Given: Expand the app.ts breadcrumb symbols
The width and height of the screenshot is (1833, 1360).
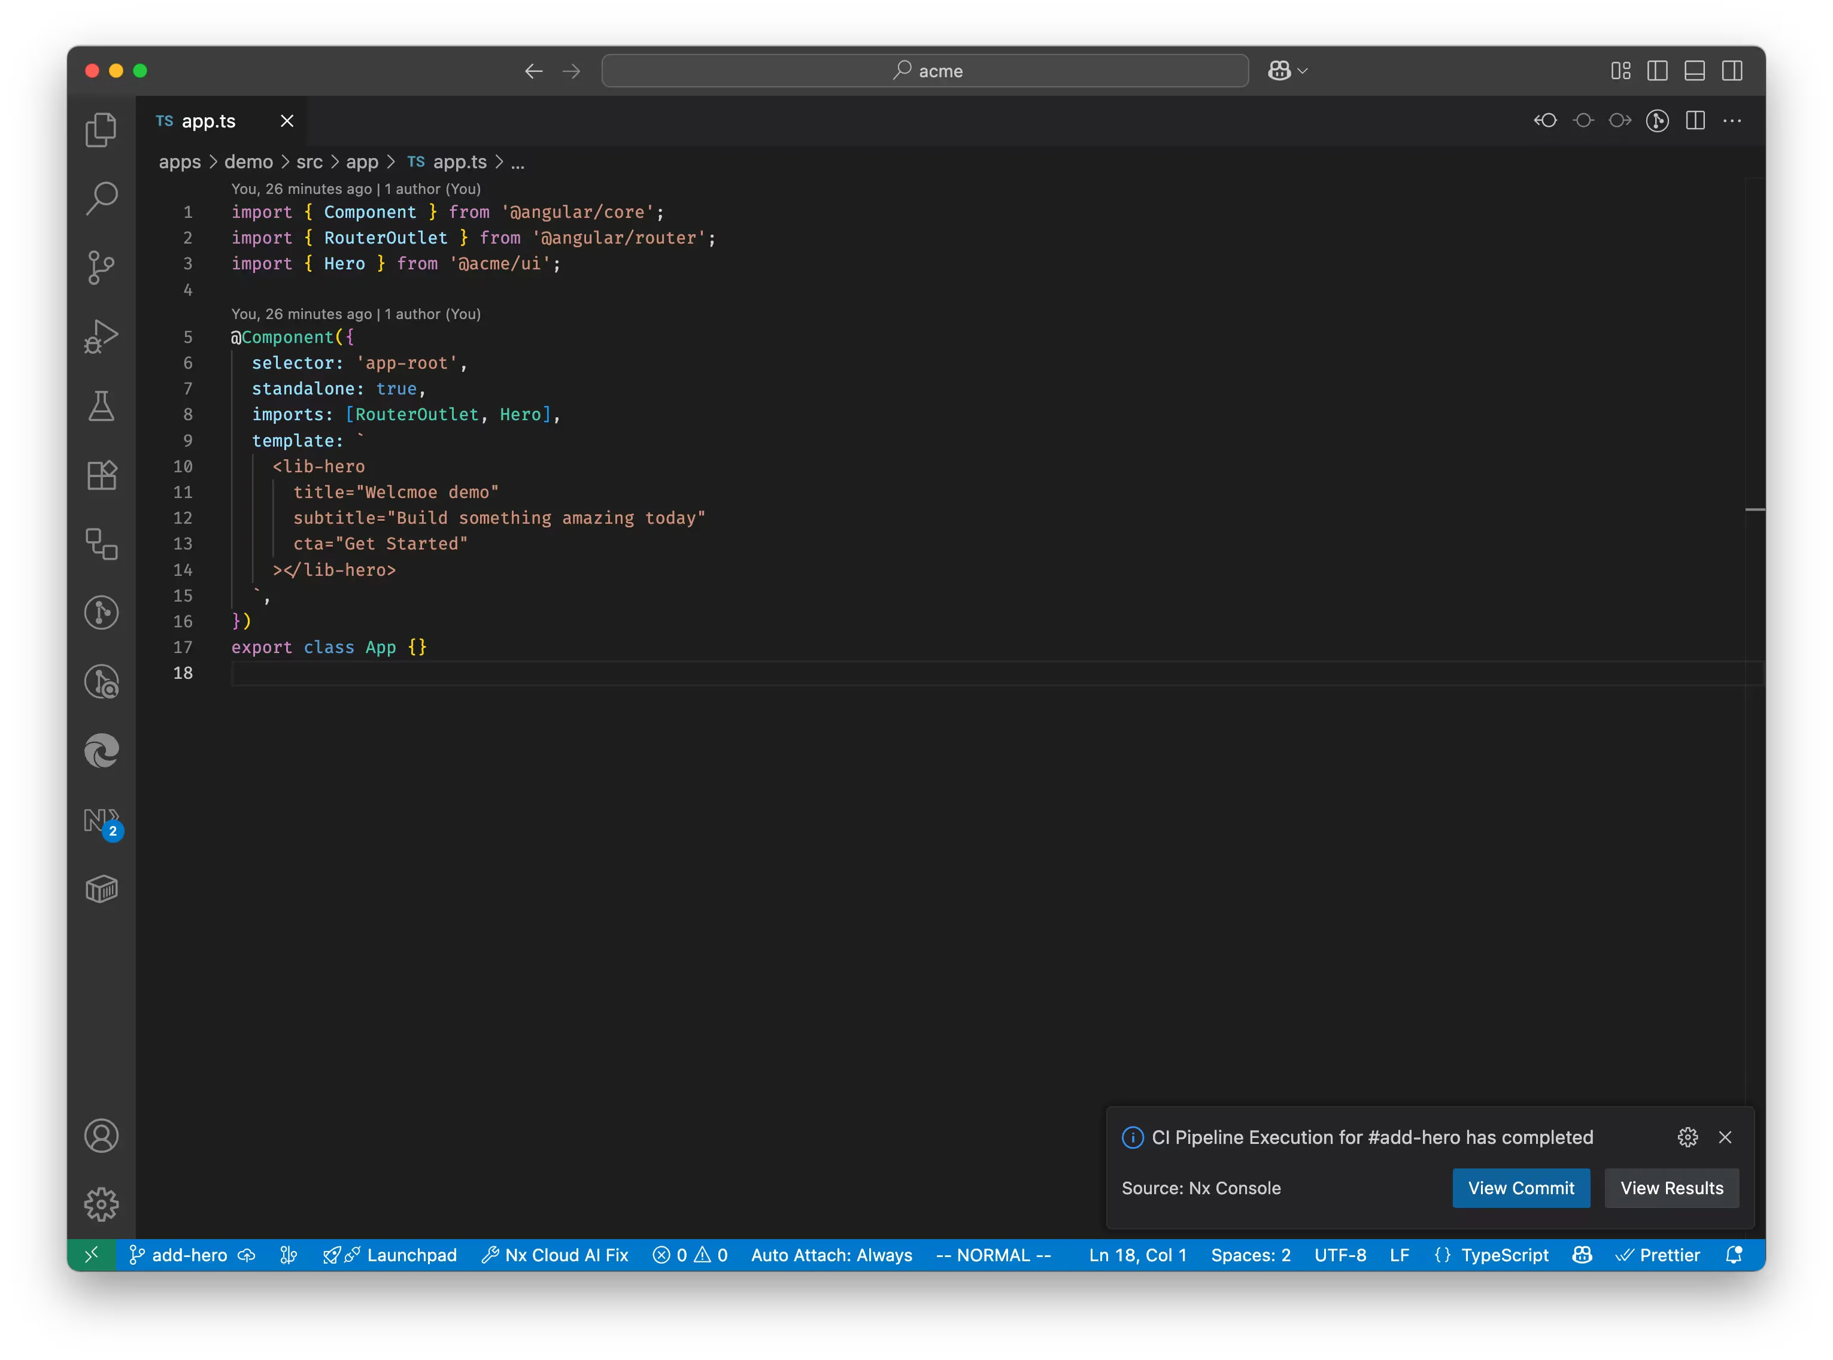Looking at the screenshot, I should tap(518, 162).
